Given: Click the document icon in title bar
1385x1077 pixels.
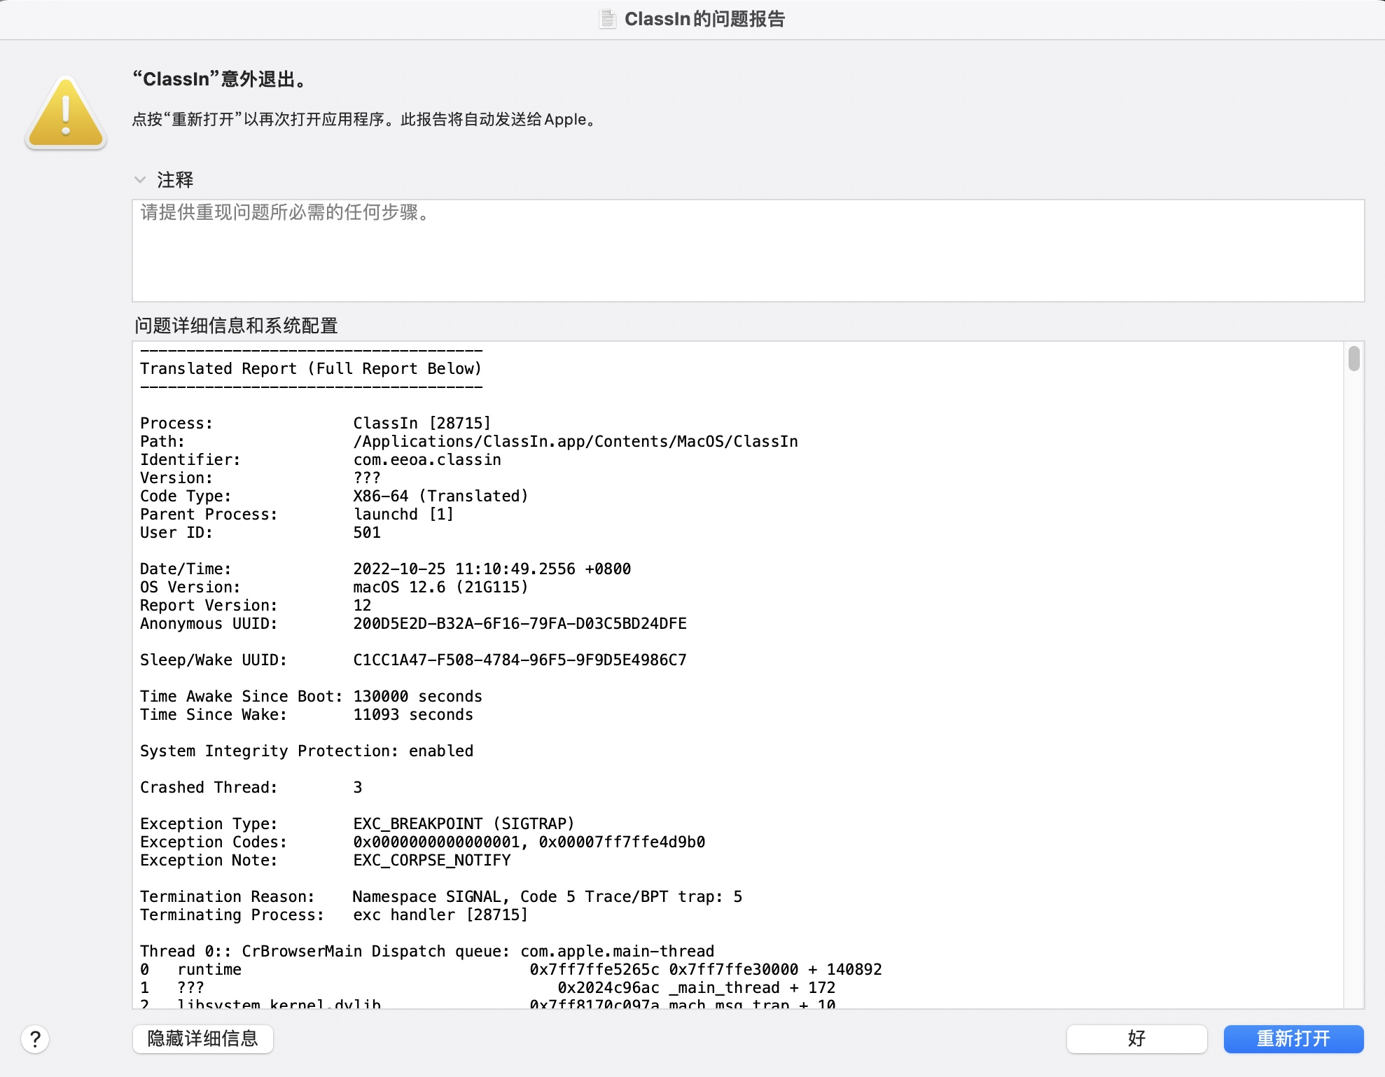Looking at the screenshot, I should 608,19.
